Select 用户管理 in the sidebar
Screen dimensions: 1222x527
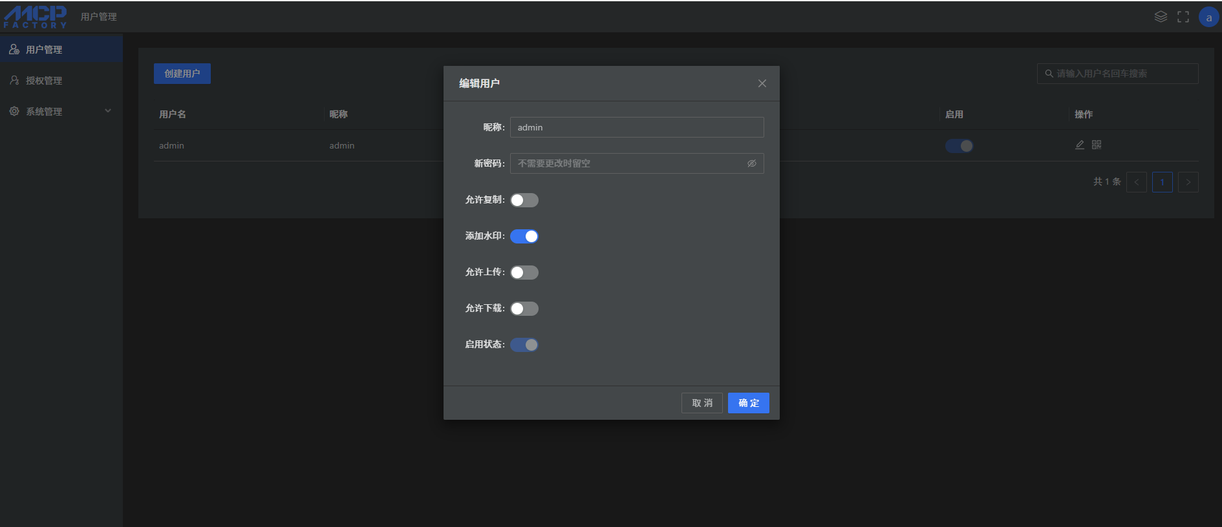(x=44, y=50)
